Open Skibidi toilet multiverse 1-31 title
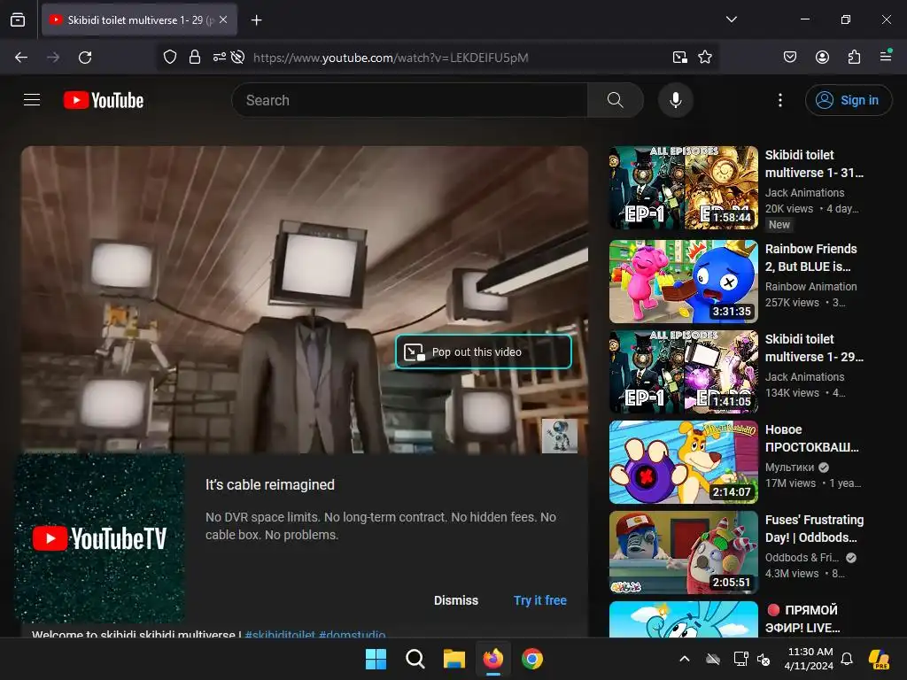The height and width of the screenshot is (680, 907). pyautogui.click(x=814, y=164)
